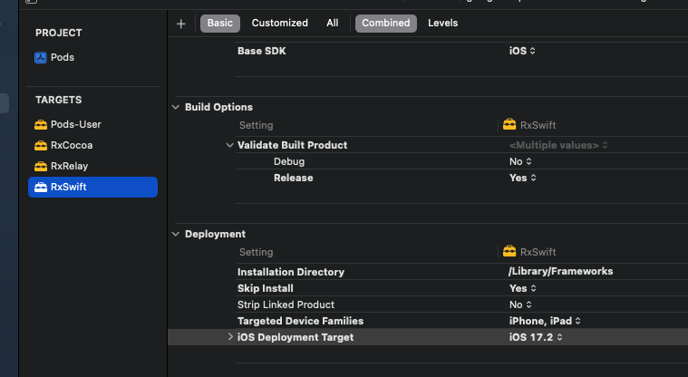Image resolution: width=688 pixels, height=377 pixels.
Task: Open the Skip Install Yes dropdown
Action: (523, 288)
